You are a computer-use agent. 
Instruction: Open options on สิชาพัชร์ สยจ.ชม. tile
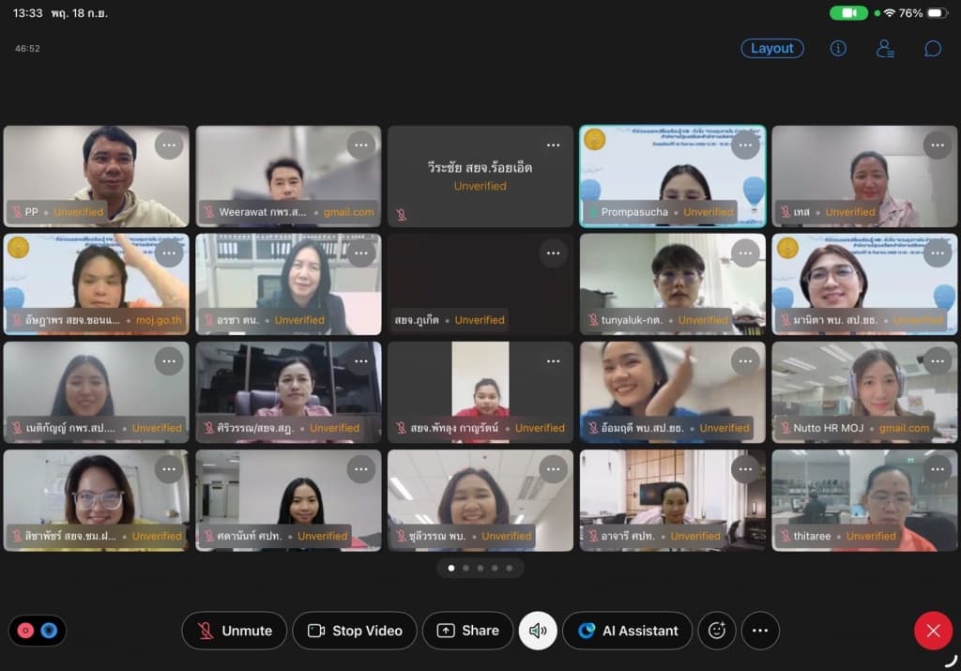coord(169,469)
